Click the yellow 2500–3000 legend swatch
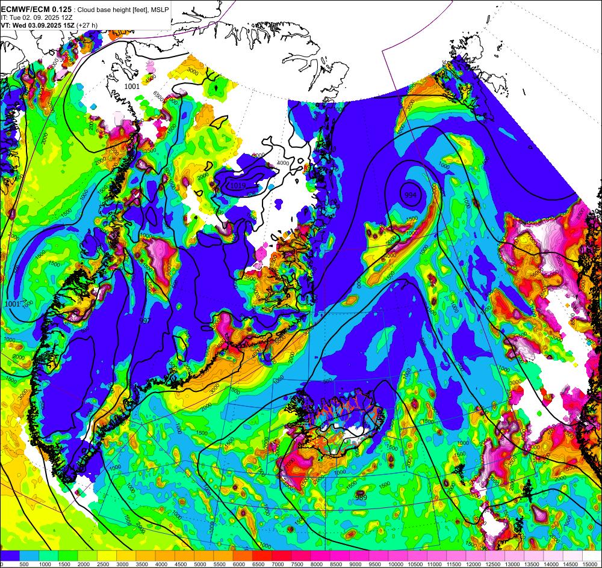The height and width of the screenshot is (568, 602). 107,556
